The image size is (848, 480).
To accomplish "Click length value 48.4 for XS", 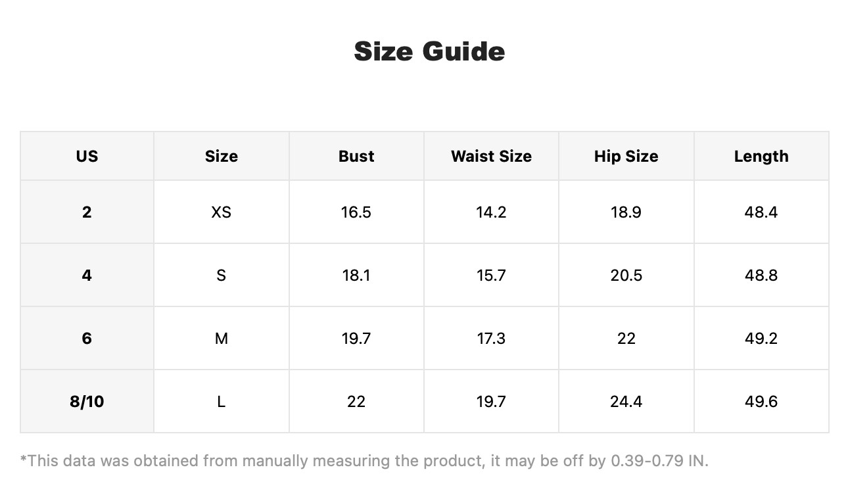I will pos(761,212).
